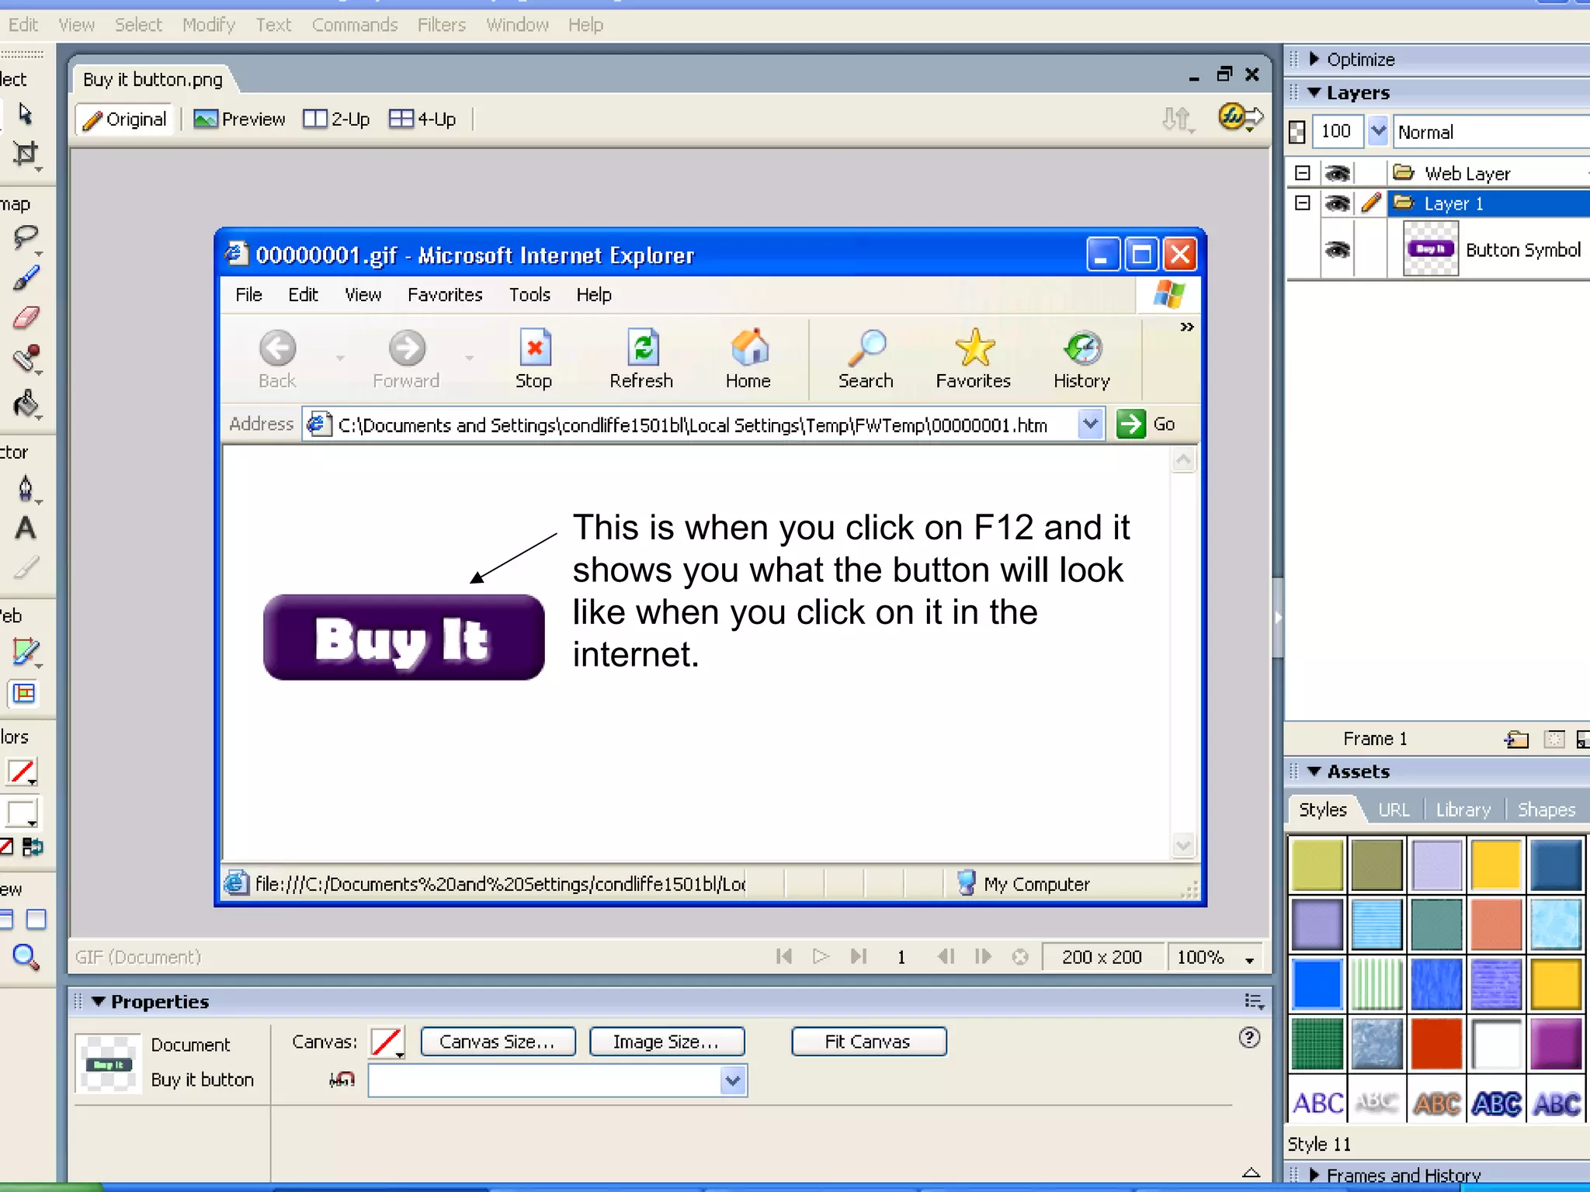Hide the Button Symbol object eye icon
The width and height of the screenshot is (1590, 1192).
coord(1337,249)
